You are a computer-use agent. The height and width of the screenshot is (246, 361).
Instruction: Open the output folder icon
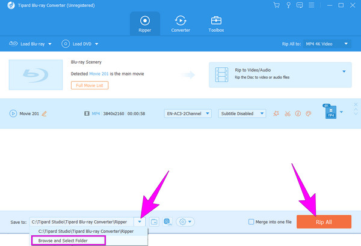(x=154, y=222)
